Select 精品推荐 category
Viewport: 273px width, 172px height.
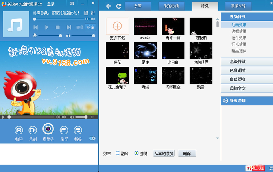239,51
